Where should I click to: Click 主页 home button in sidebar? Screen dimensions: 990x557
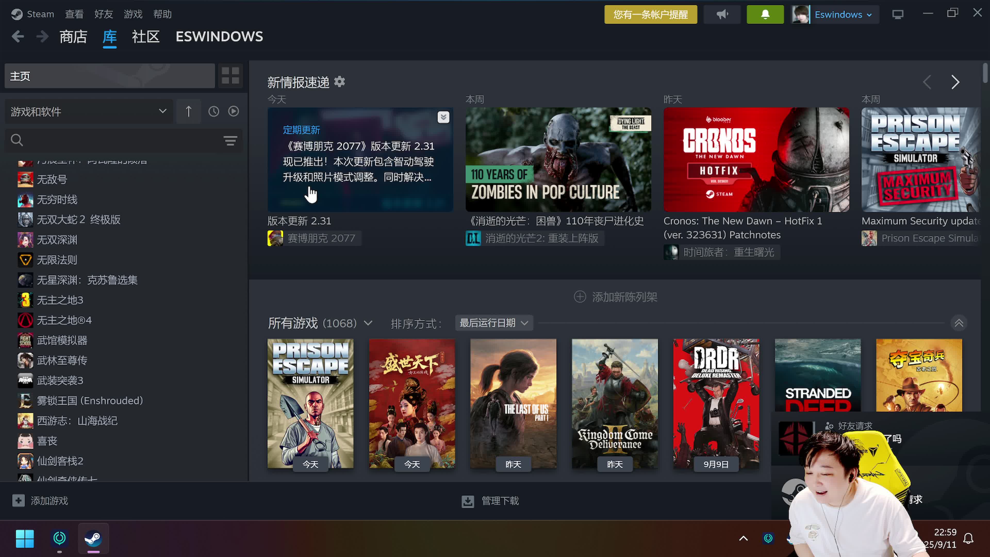pos(110,76)
